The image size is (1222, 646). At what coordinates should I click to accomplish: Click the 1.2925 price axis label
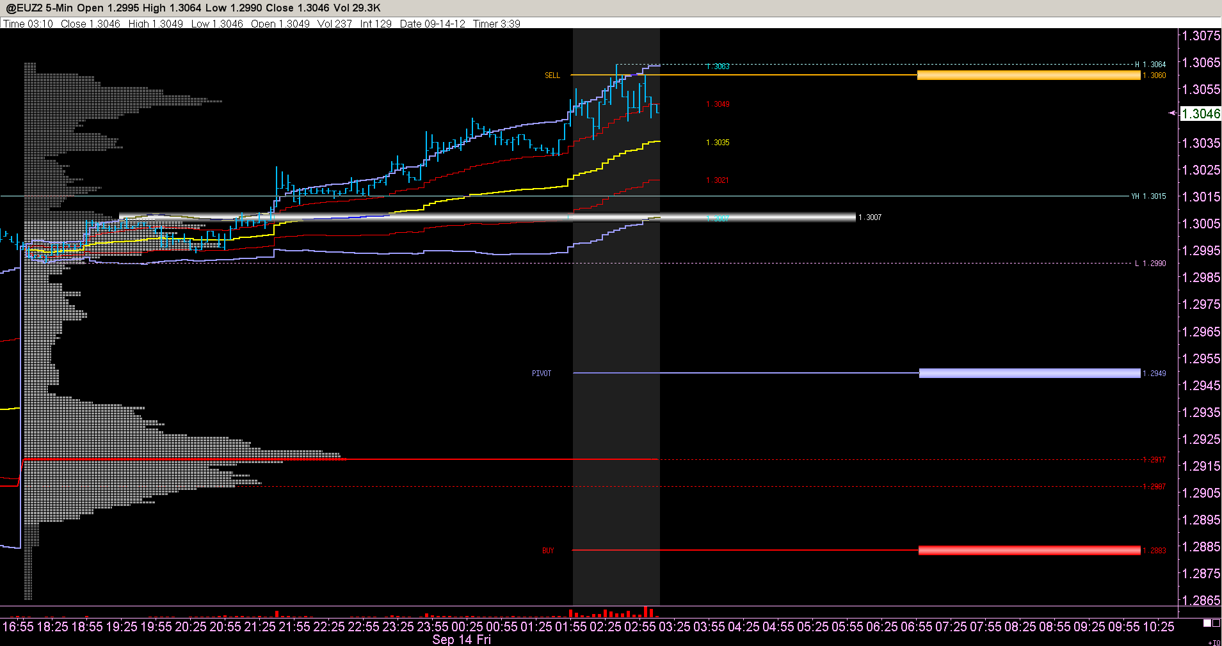(1202, 439)
